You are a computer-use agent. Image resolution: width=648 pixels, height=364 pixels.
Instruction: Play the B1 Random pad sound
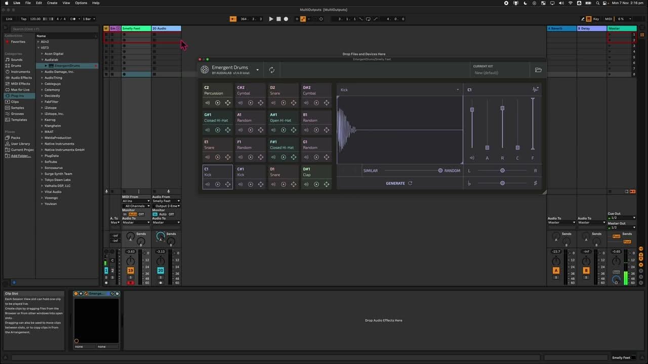(x=316, y=130)
